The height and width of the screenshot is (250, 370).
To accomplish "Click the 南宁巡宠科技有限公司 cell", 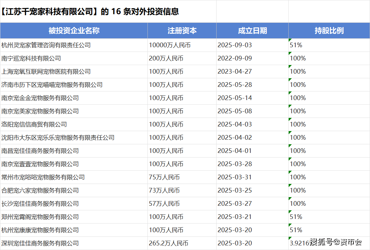I will click(31, 58).
